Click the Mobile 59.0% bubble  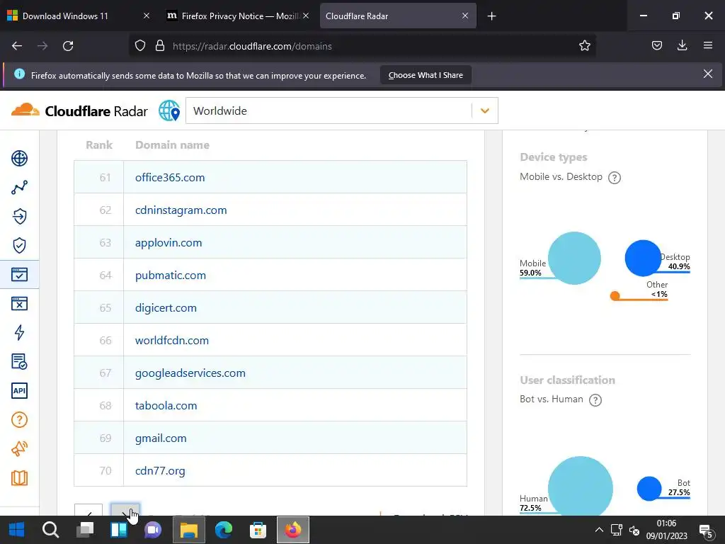(x=574, y=258)
